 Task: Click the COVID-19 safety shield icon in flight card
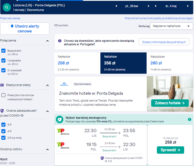[102, 158]
